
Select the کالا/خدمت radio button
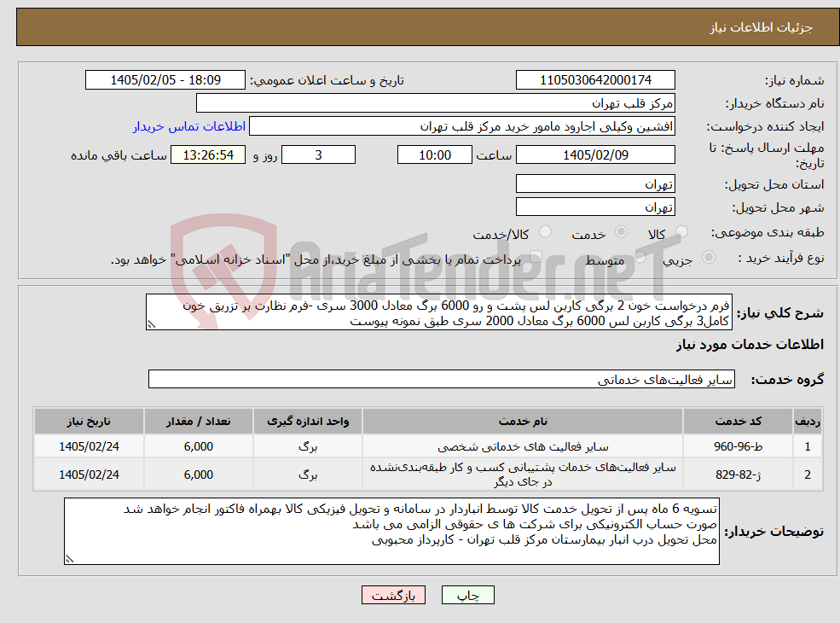545,231
